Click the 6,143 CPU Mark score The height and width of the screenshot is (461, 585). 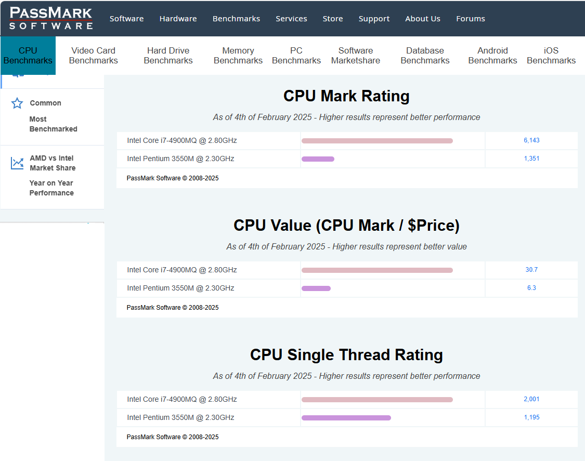click(531, 140)
